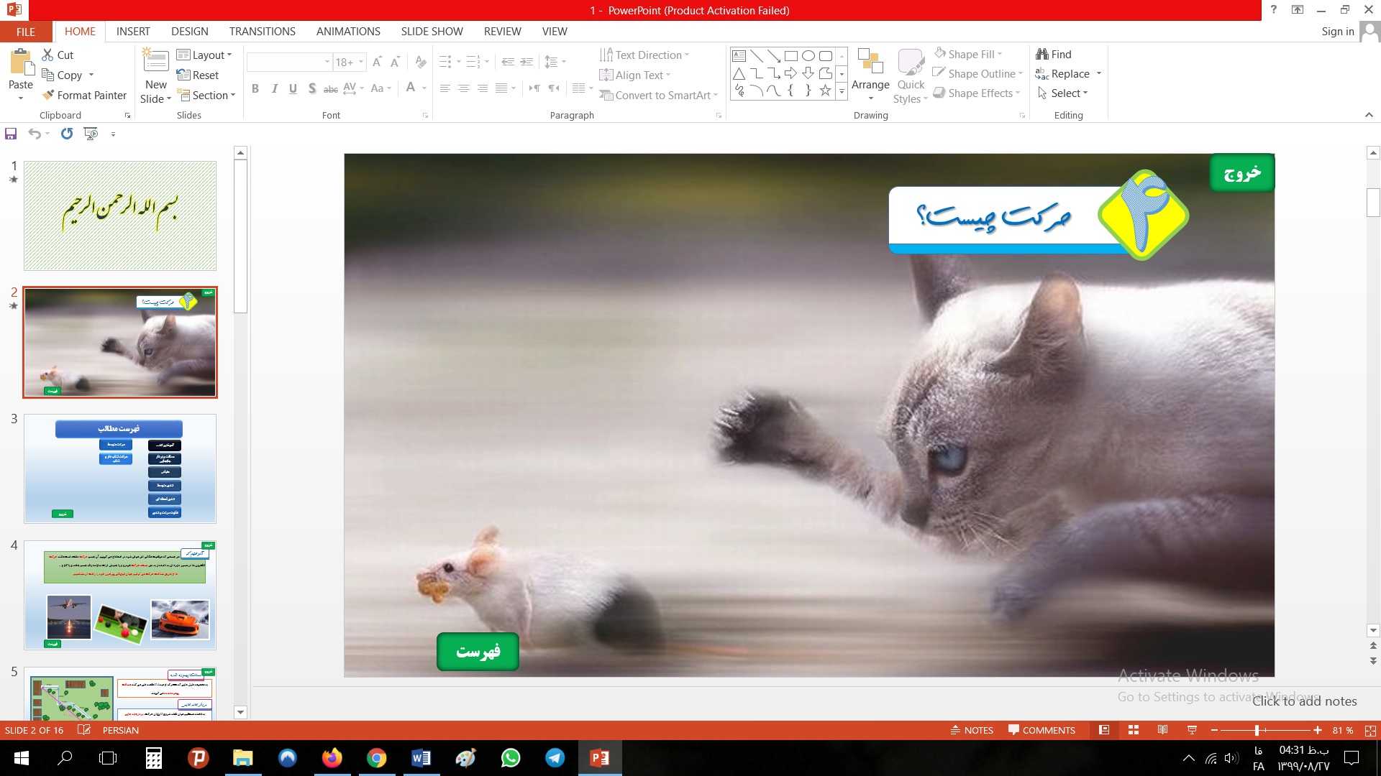The width and height of the screenshot is (1381, 776).
Task: Adjust the zoom slider in status bar
Action: [1257, 730]
